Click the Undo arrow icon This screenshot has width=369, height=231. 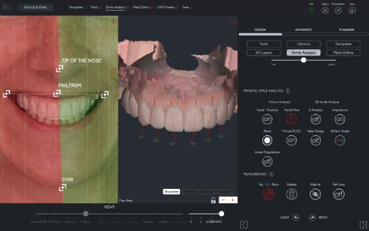(296, 217)
